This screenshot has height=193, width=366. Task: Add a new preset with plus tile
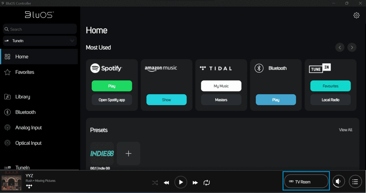[x=128, y=153]
